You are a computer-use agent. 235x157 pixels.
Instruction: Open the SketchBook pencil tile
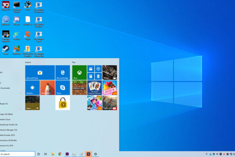tap(47, 88)
